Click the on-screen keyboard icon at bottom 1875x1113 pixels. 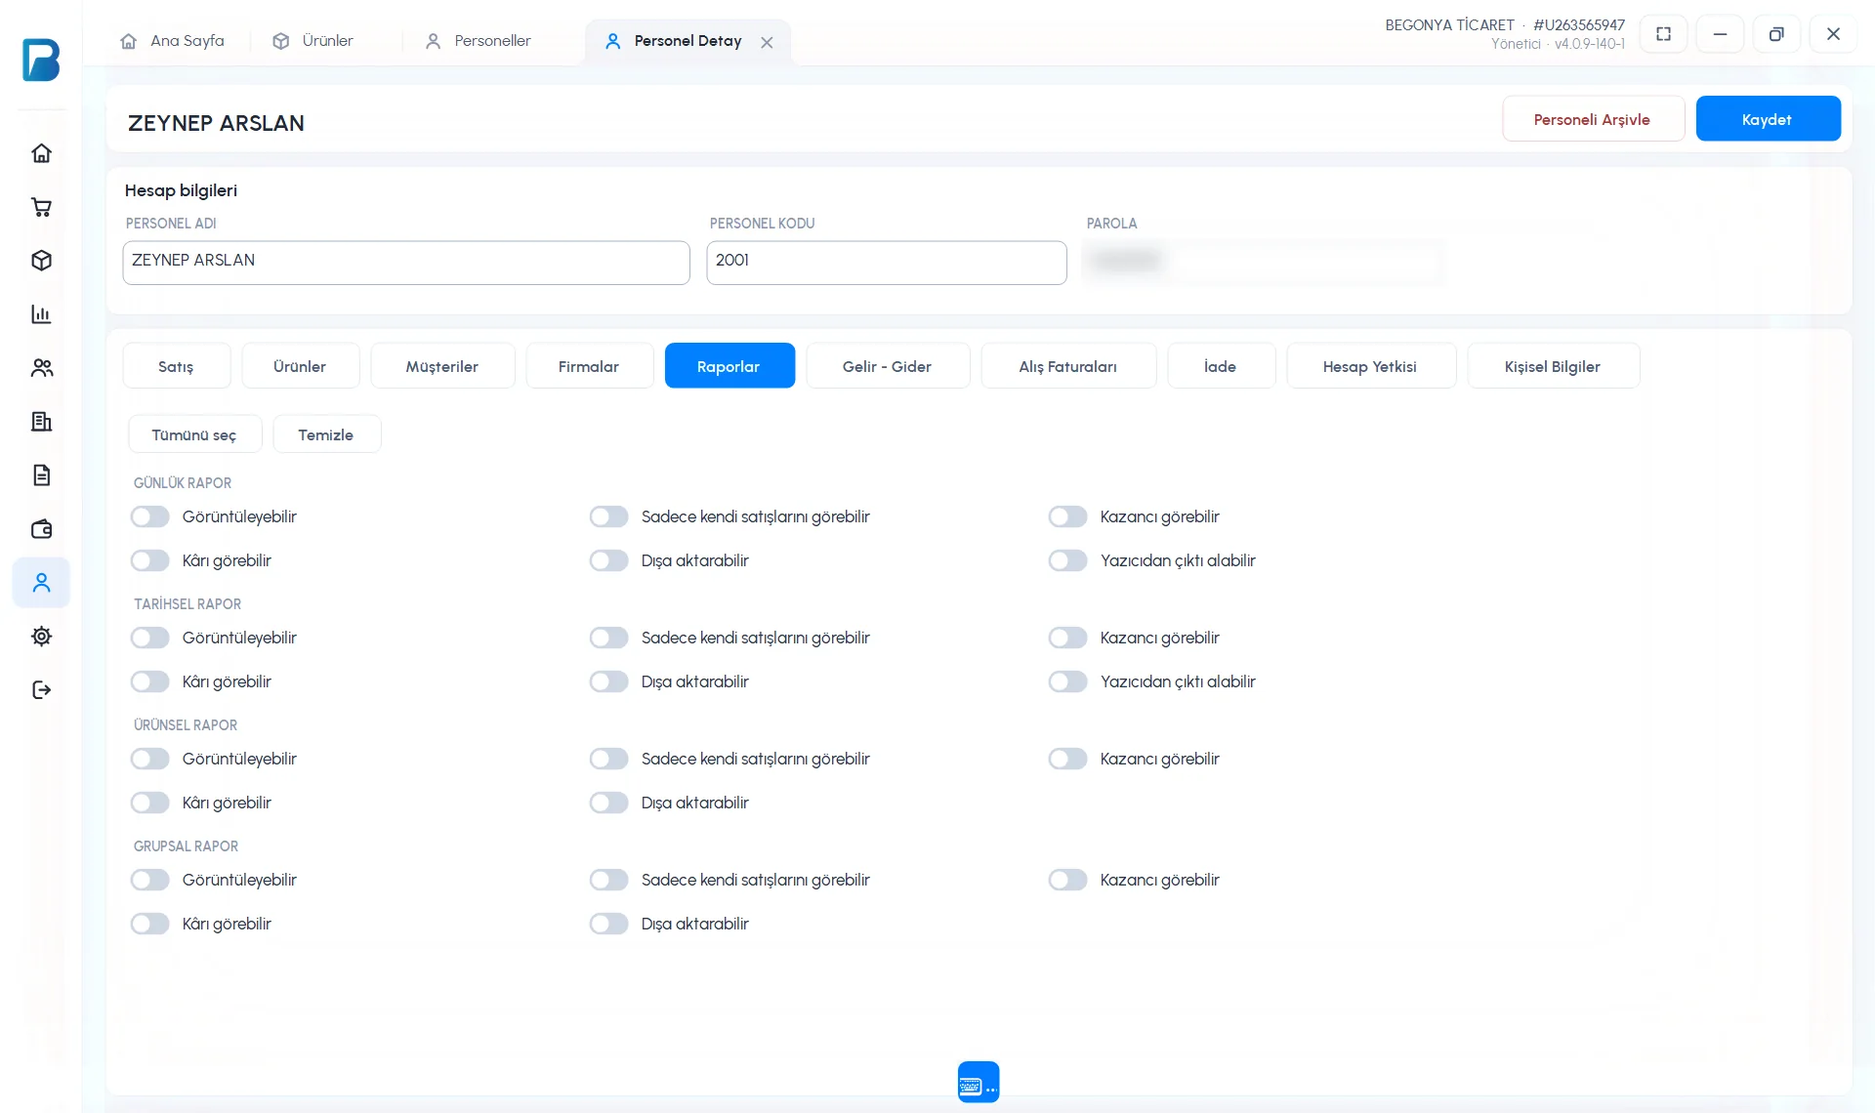(979, 1082)
